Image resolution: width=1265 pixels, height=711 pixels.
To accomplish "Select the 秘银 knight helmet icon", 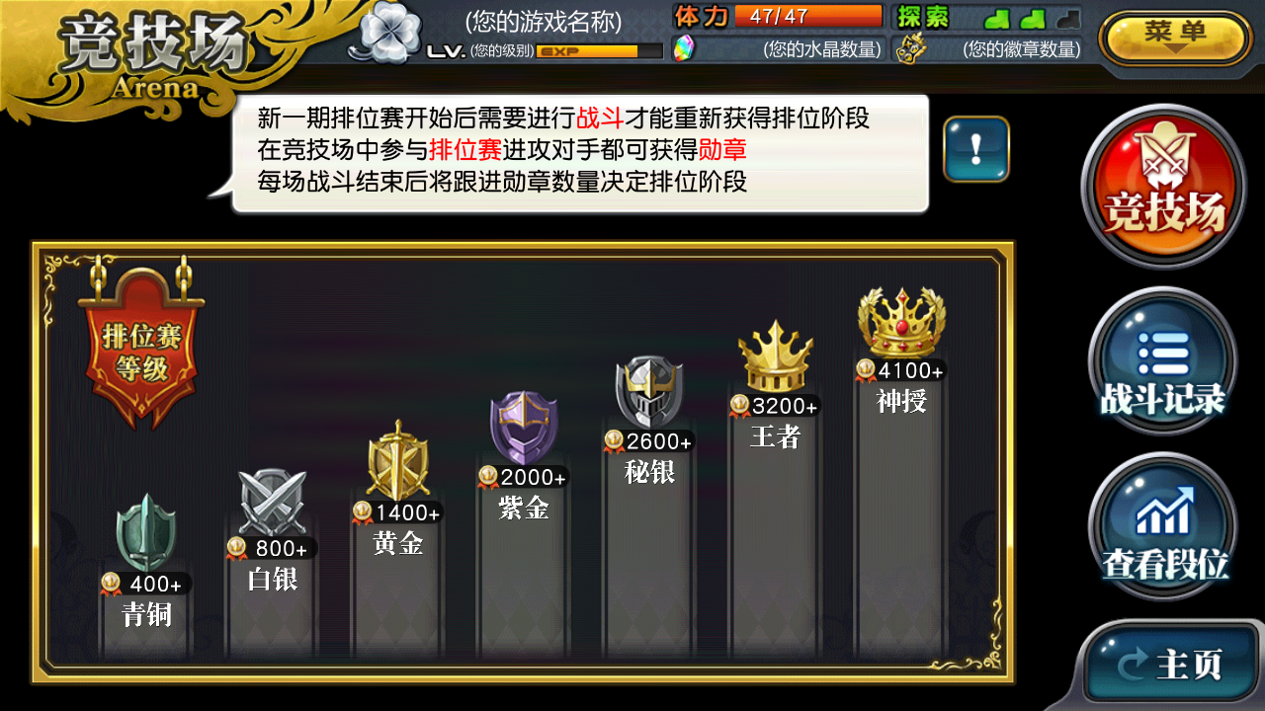I will (x=649, y=391).
